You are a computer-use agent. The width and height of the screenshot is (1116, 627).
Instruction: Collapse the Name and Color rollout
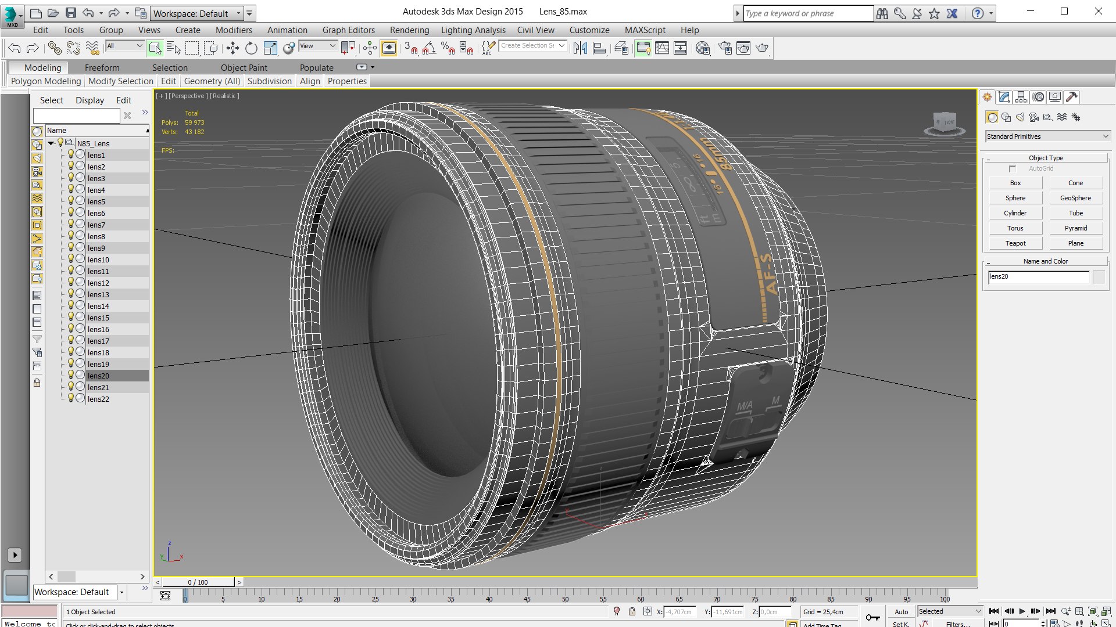click(x=1046, y=261)
